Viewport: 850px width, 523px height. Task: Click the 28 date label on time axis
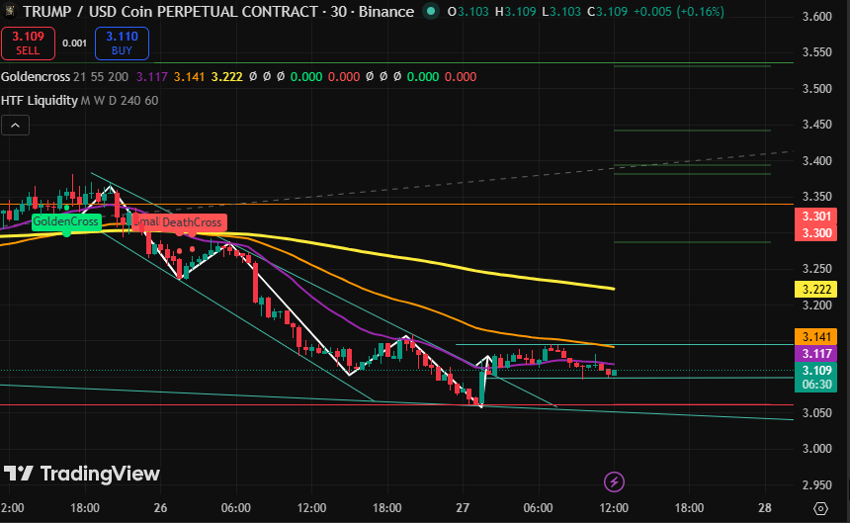pyautogui.click(x=764, y=508)
